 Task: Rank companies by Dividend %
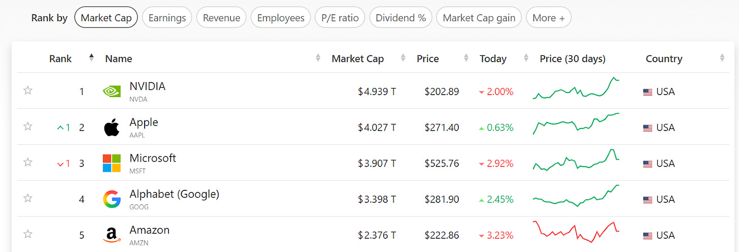[400, 18]
